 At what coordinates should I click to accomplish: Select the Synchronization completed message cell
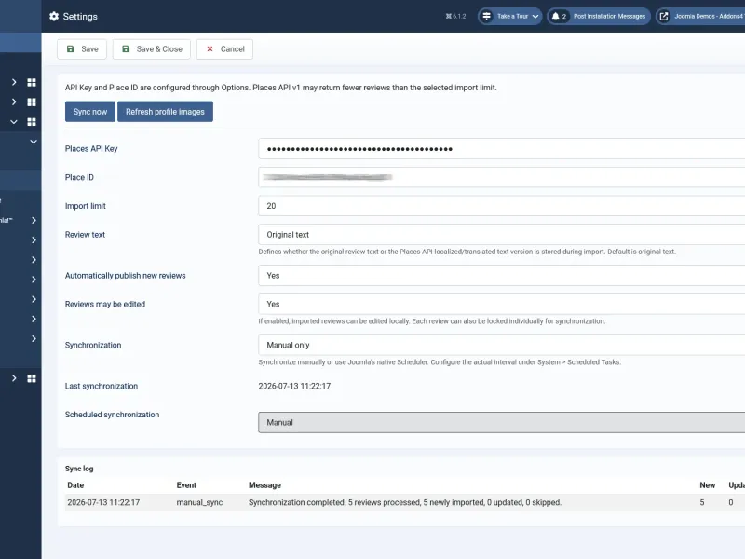pyautogui.click(x=405, y=502)
